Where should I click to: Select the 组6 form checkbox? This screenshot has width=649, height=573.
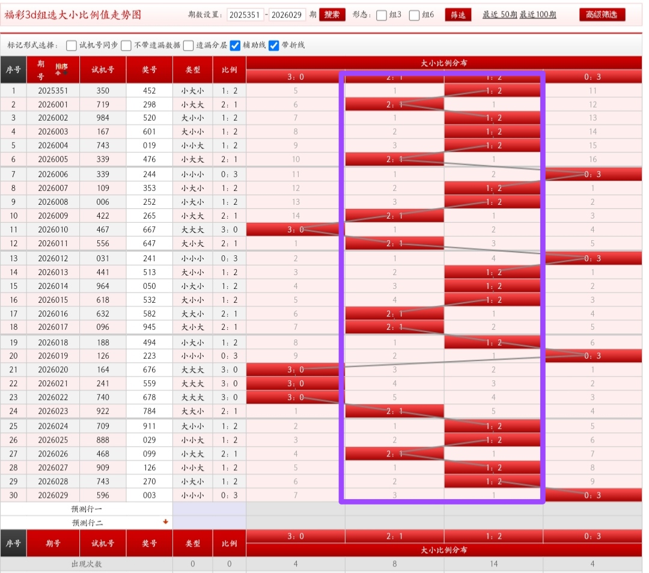pos(414,16)
